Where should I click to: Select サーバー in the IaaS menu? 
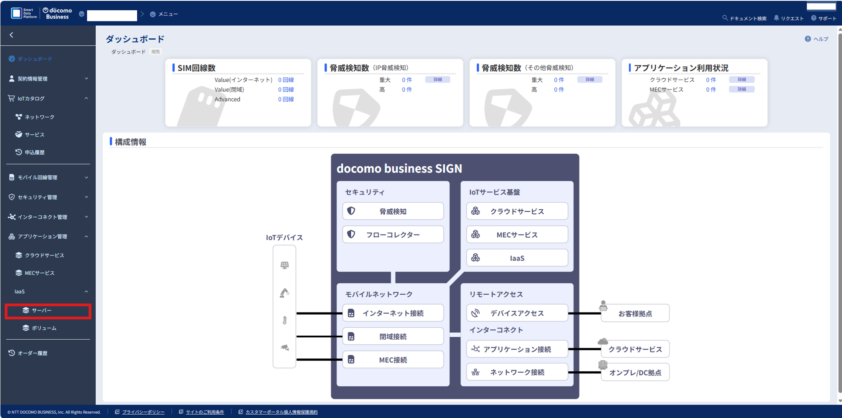[42, 311]
